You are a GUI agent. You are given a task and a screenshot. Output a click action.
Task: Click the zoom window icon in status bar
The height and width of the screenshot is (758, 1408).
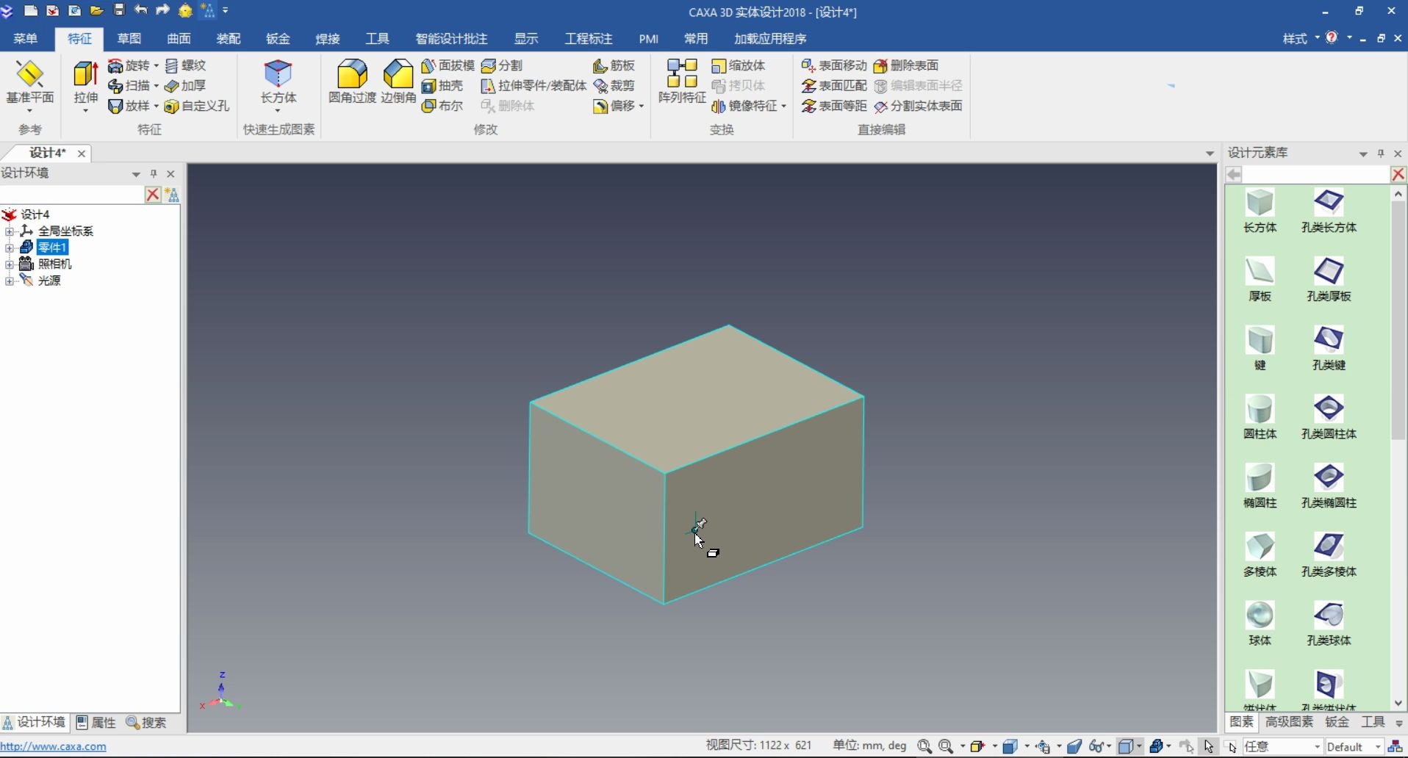pyautogui.click(x=924, y=747)
